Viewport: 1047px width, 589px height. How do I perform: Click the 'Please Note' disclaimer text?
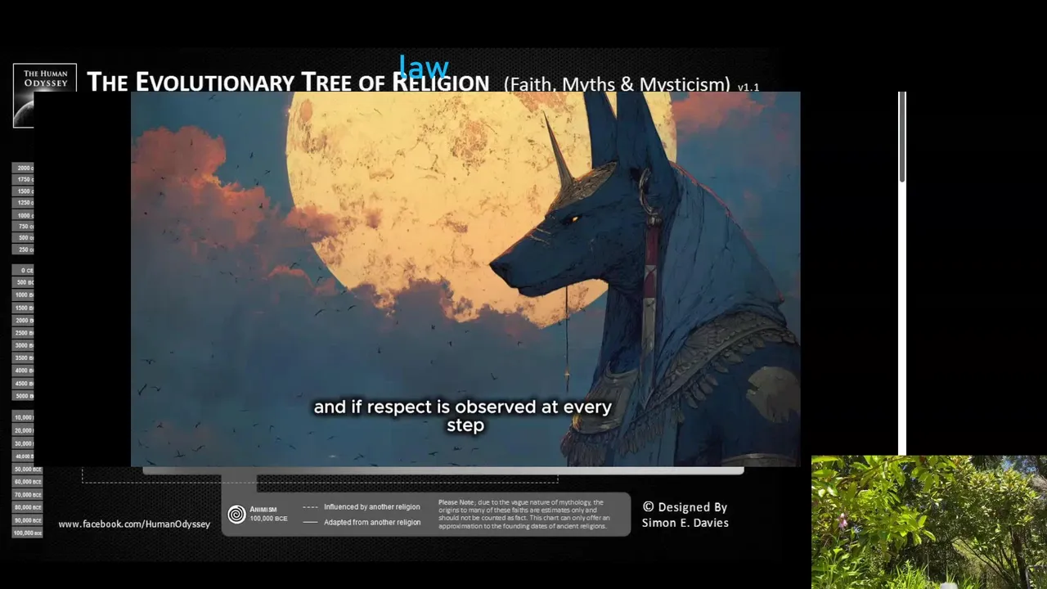click(x=523, y=515)
